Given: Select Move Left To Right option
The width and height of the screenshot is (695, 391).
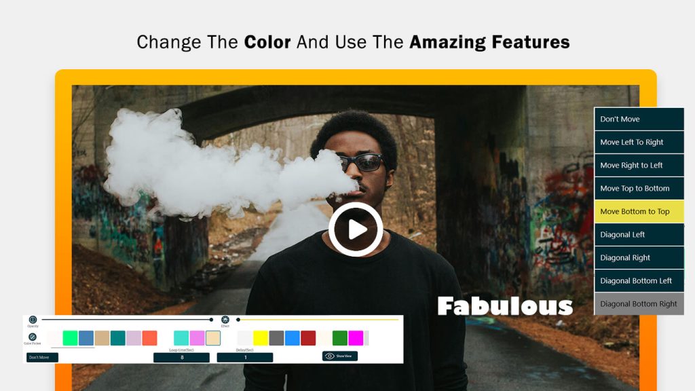Looking at the screenshot, I should point(639,143).
